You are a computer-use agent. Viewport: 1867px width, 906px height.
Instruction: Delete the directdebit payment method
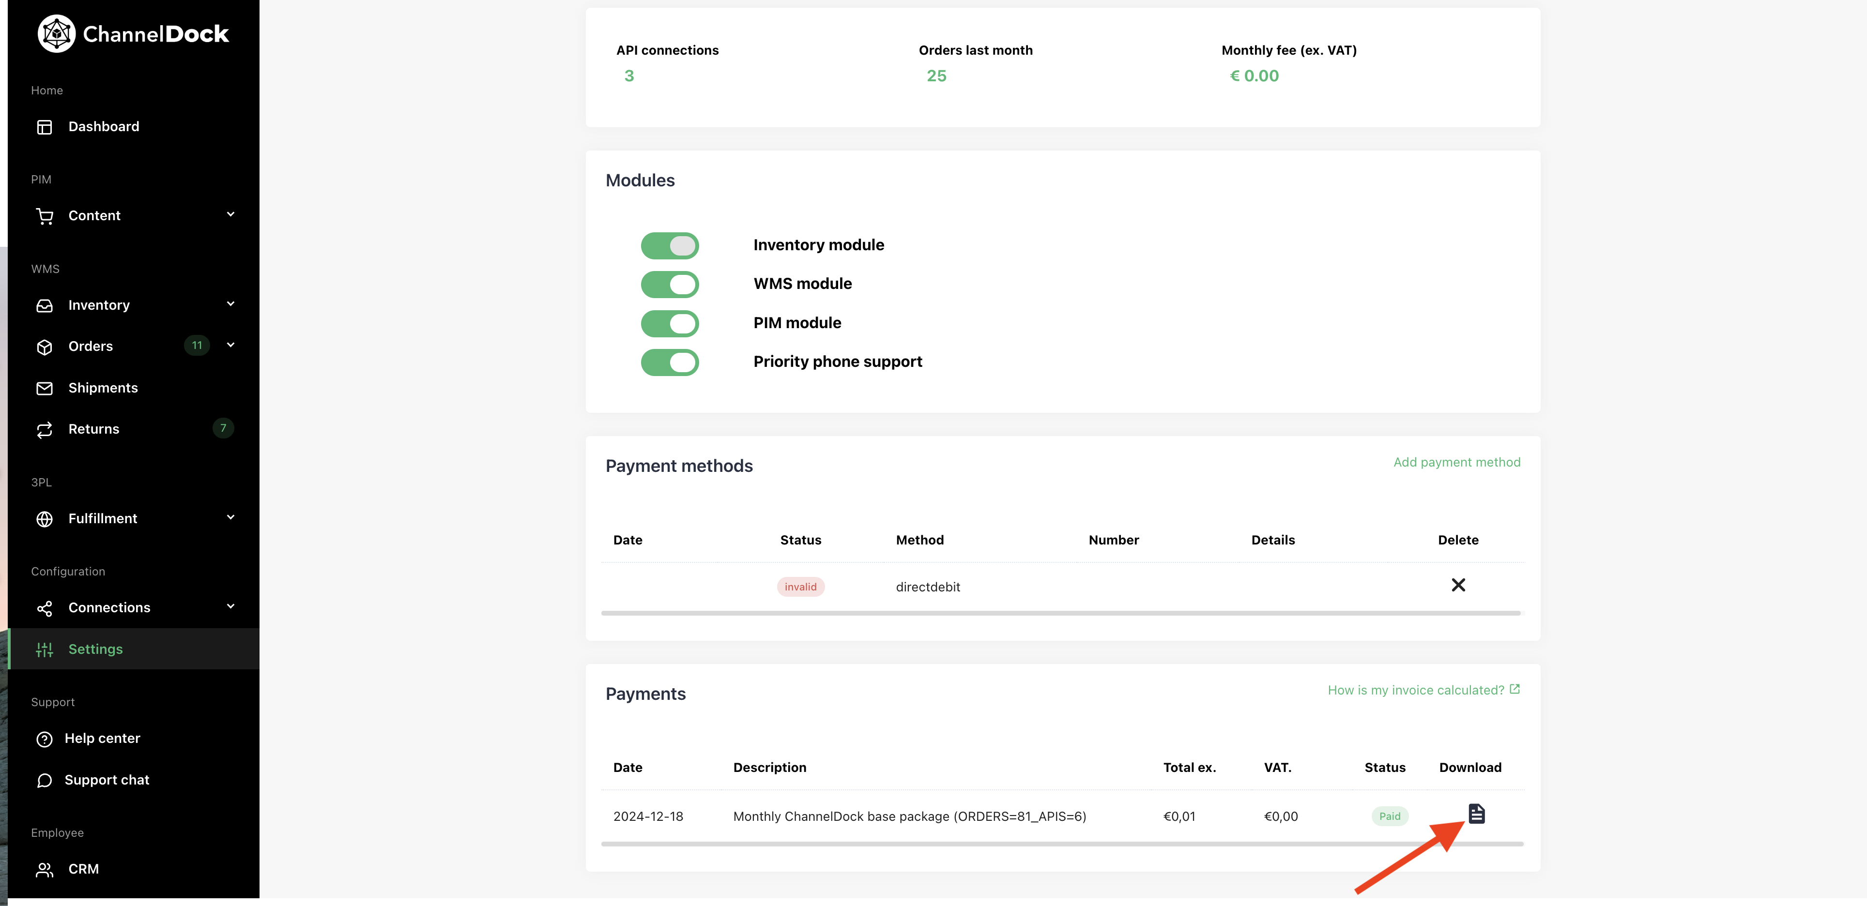click(x=1457, y=585)
